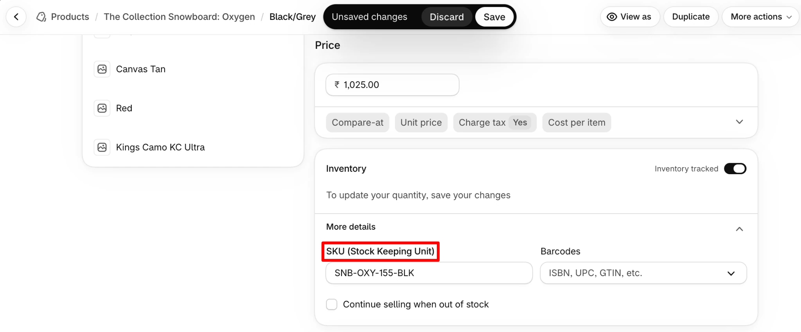801x332 pixels.
Task: Click the SKU input field
Action: point(429,273)
